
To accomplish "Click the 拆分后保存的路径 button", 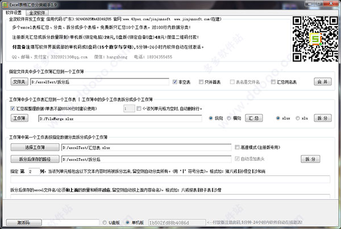I will 35,159.
